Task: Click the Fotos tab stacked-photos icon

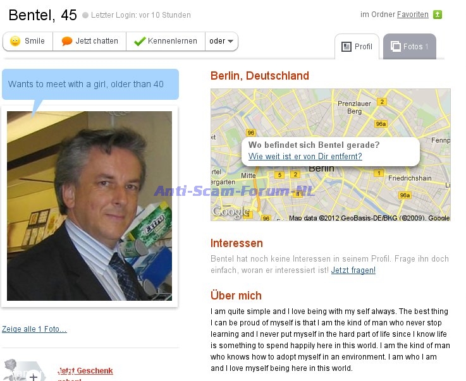Action: [x=396, y=46]
